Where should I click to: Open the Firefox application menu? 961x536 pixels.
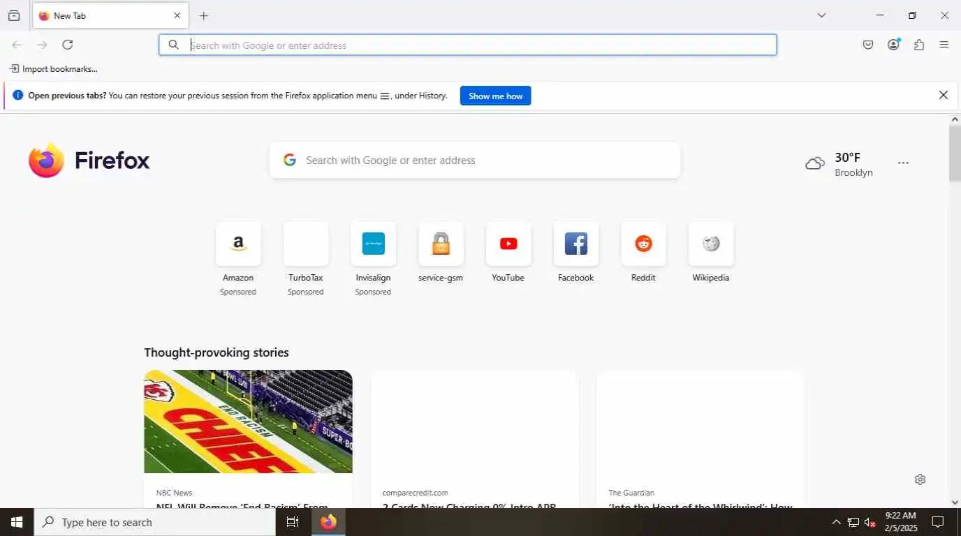tap(944, 45)
